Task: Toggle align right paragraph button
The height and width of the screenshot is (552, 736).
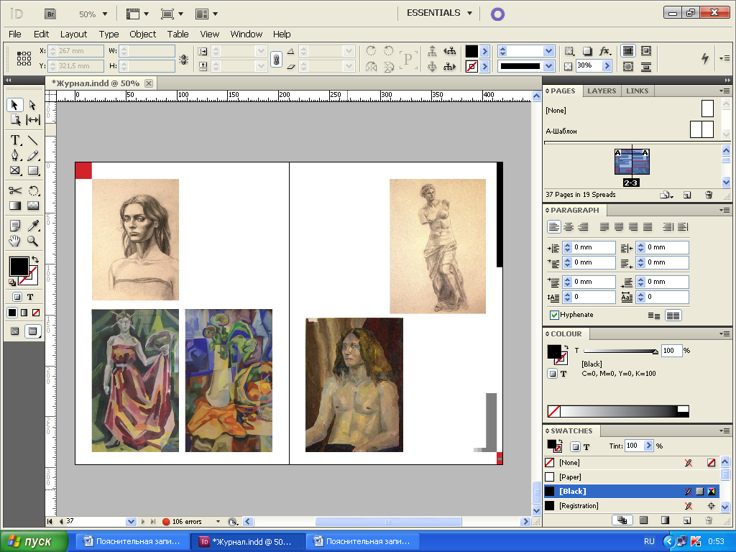Action: point(584,227)
